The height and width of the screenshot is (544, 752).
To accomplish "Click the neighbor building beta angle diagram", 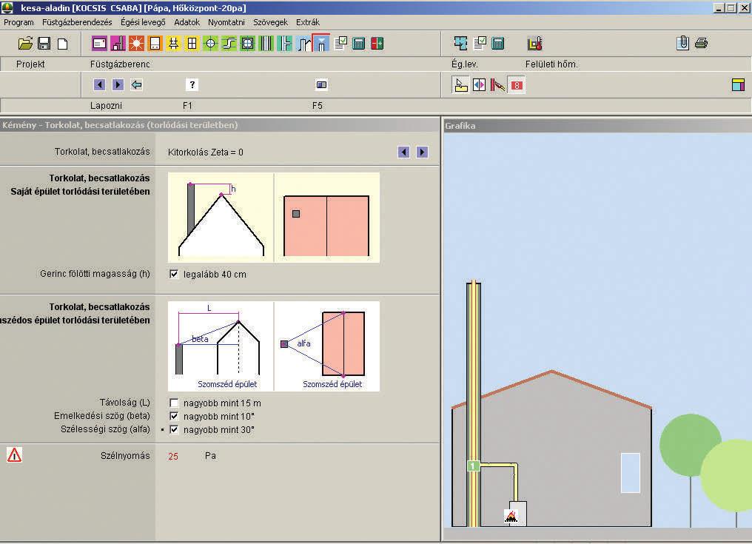I will [x=221, y=346].
